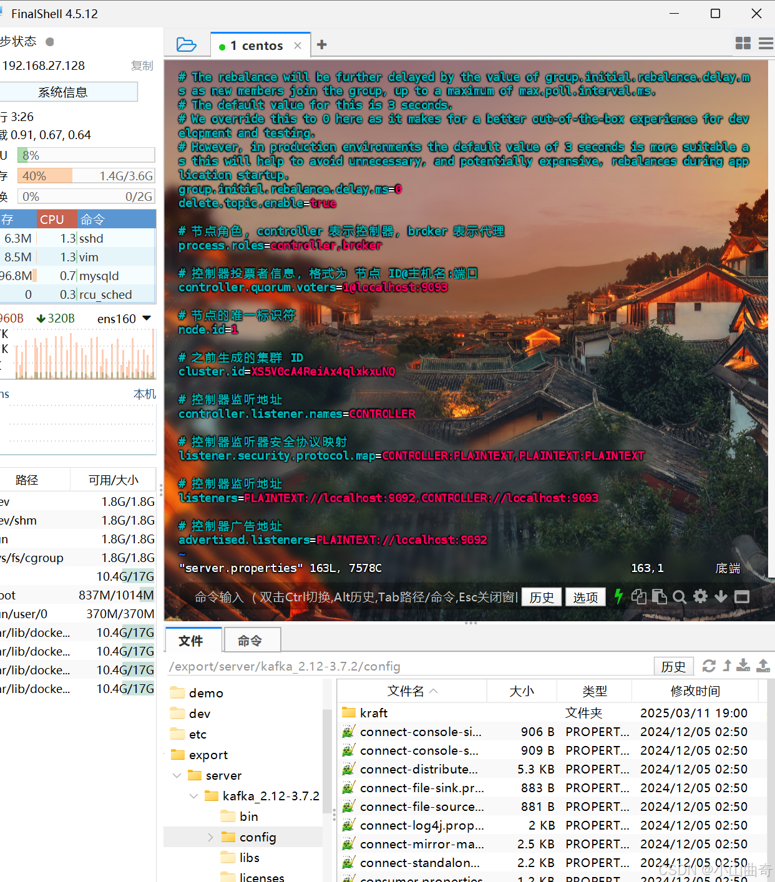Click the copy icon in terminal bar
The image size is (775, 882).
pyautogui.click(x=638, y=596)
